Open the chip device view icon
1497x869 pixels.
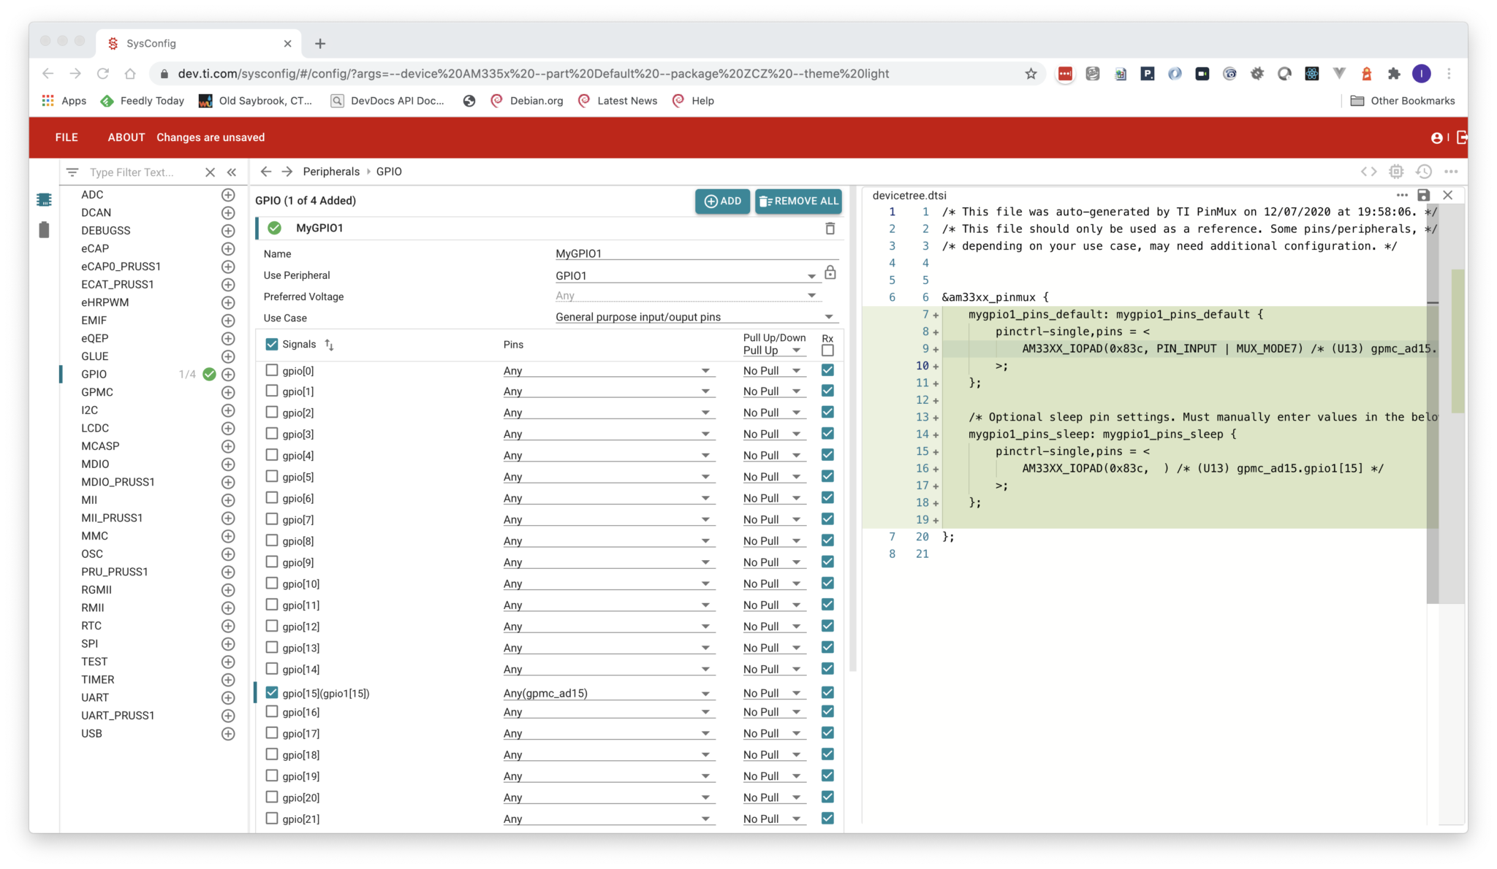(x=1396, y=172)
